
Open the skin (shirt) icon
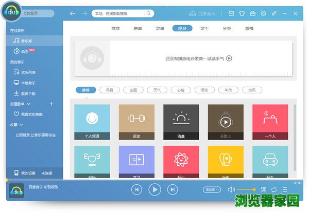(241, 13)
